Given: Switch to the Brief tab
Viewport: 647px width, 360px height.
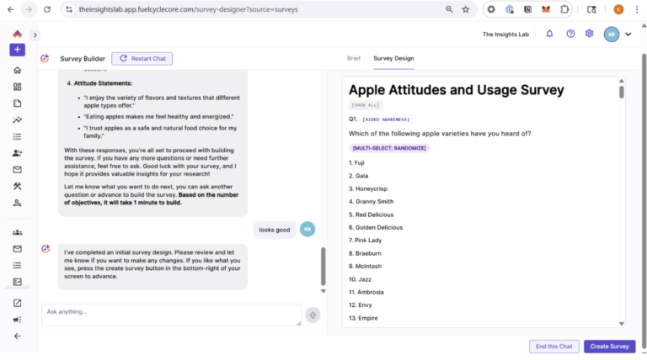Looking at the screenshot, I should (x=354, y=58).
